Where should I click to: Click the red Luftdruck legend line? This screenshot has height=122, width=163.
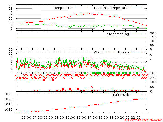pyautogui.click(x=137, y=95)
